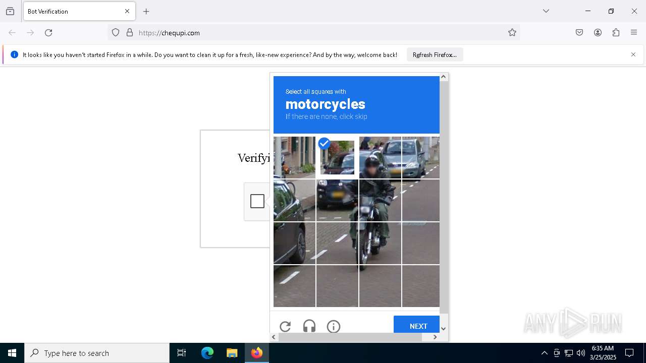Click the chequpi.com address bar
The width and height of the screenshot is (646, 363).
pyautogui.click(x=313, y=33)
